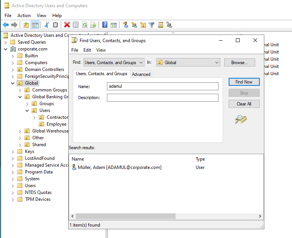Expand the Contractor node

pos(34,118)
